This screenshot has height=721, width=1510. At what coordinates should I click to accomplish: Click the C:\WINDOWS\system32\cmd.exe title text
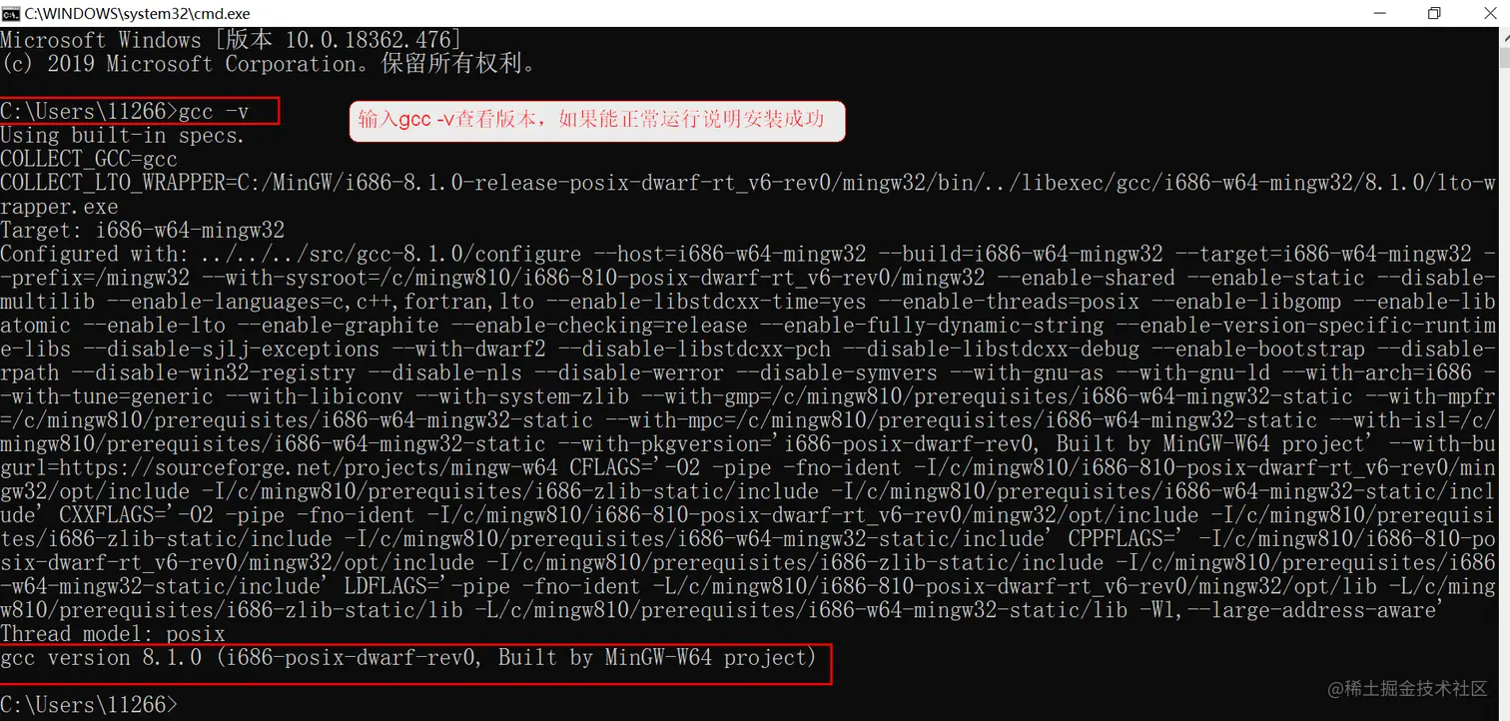(x=138, y=14)
